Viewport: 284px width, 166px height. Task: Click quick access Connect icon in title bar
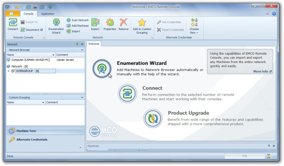(x=28, y=7)
